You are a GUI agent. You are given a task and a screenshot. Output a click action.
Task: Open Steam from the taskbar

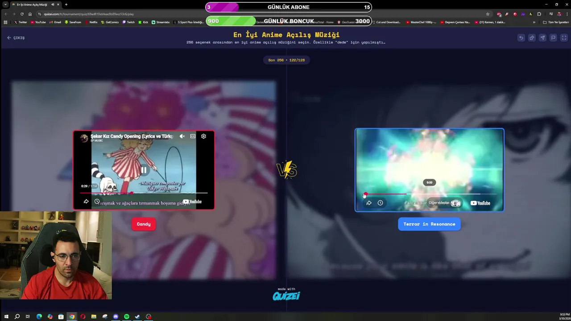[x=137, y=317]
